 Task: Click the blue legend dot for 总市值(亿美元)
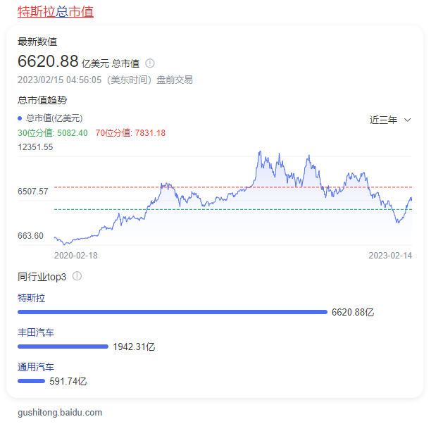20,118
